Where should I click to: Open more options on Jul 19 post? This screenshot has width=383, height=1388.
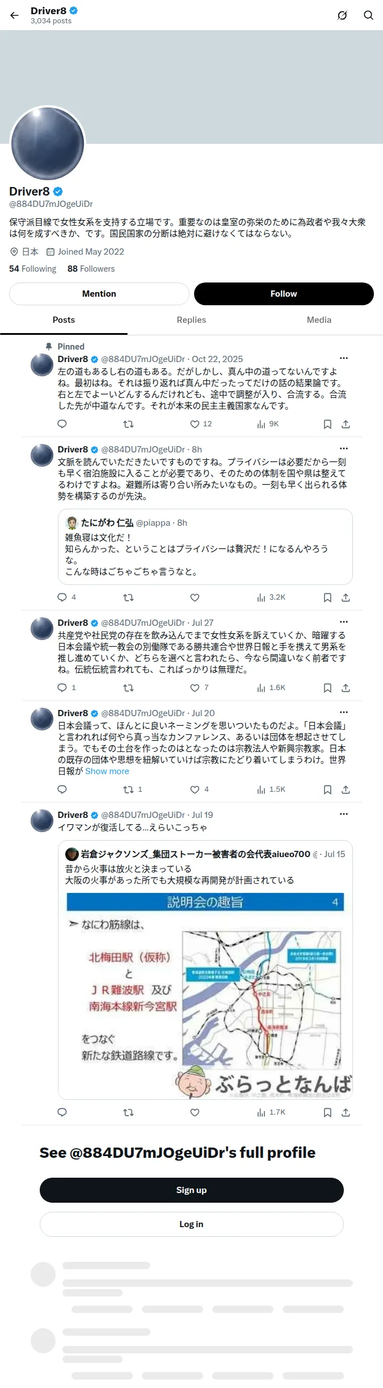(344, 814)
